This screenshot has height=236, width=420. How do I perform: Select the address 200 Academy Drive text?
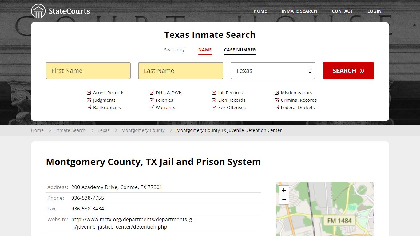[x=117, y=187]
